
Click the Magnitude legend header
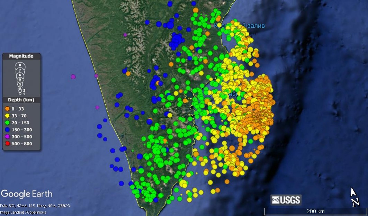tap(21, 56)
